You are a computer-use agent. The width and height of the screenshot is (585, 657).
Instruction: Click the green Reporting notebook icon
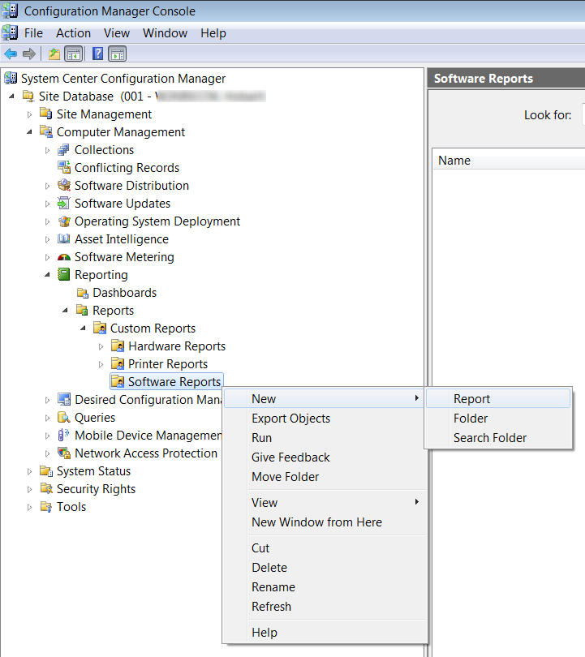point(64,274)
